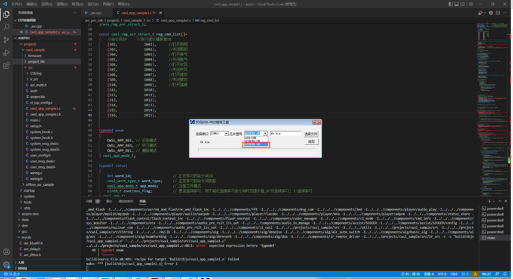The height and width of the screenshot is (279, 513).
Task: Open the Accounts menu icon
Action: point(6,252)
